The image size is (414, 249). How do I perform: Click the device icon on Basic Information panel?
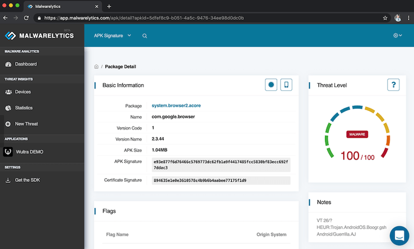(x=286, y=84)
